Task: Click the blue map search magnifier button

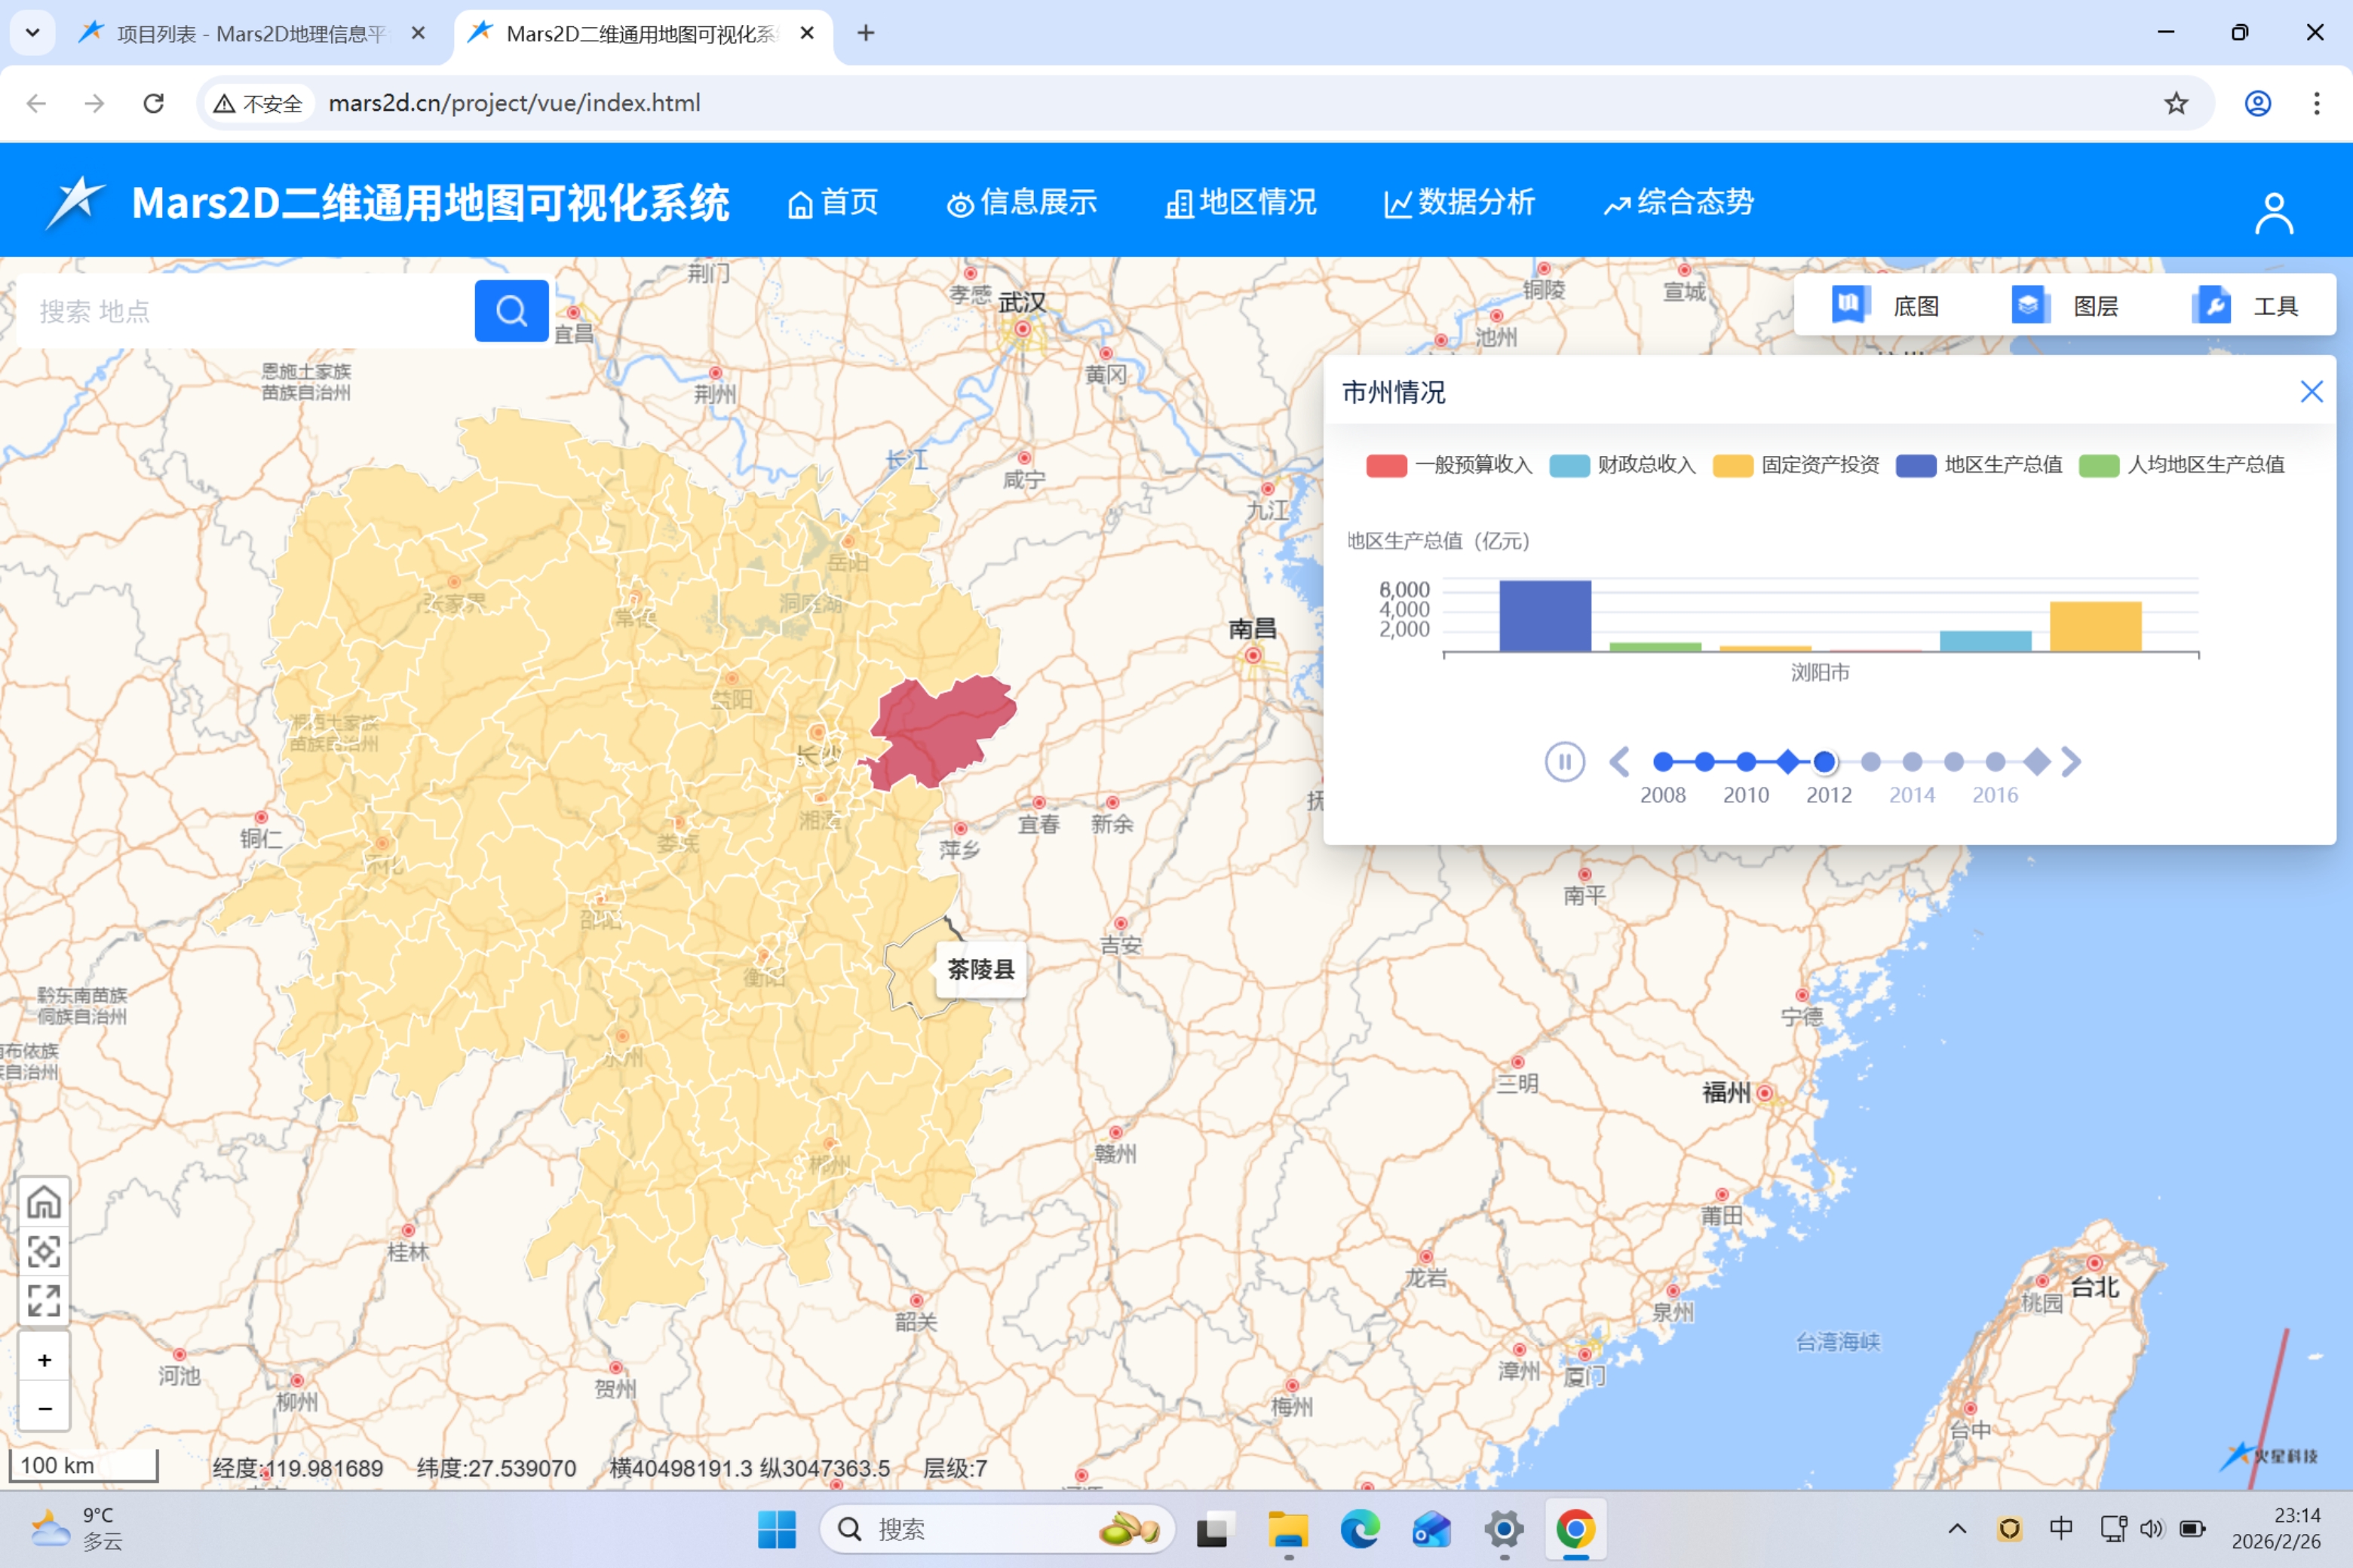Action: (511, 311)
